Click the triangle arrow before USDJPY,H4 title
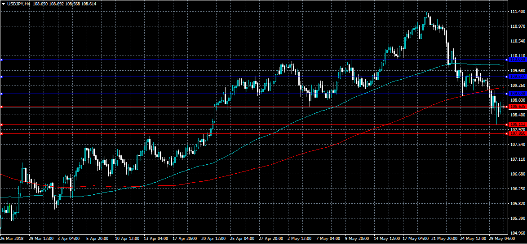Viewport: 527px width, 244px height. [x=3, y=3]
